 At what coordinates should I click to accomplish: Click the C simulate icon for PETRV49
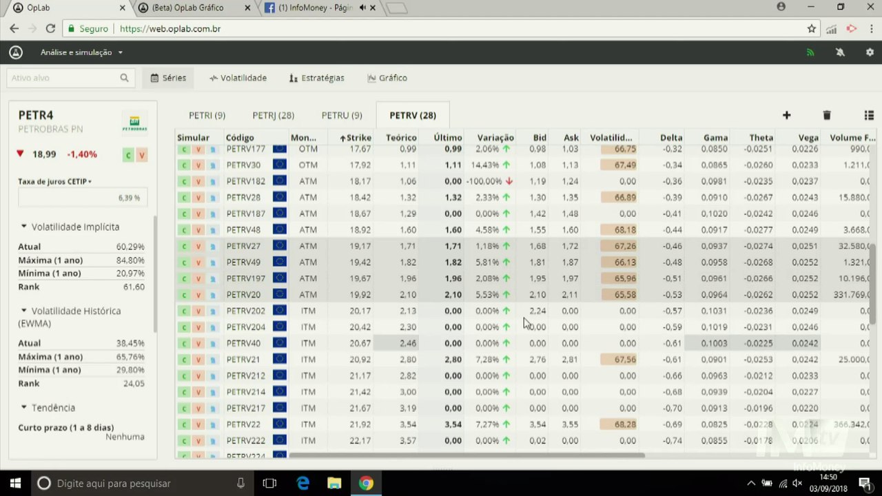click(184, 262)
